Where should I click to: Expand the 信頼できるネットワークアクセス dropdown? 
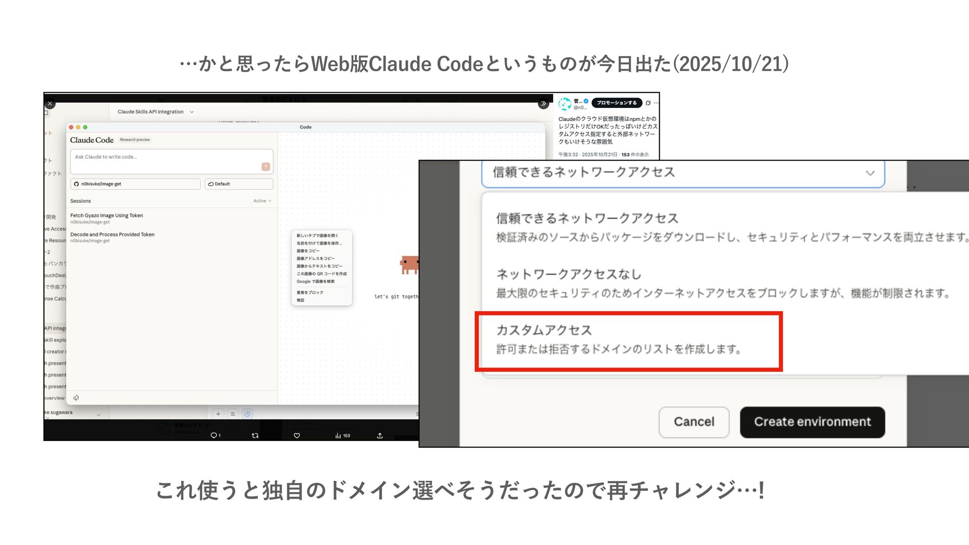coord(682,173)
